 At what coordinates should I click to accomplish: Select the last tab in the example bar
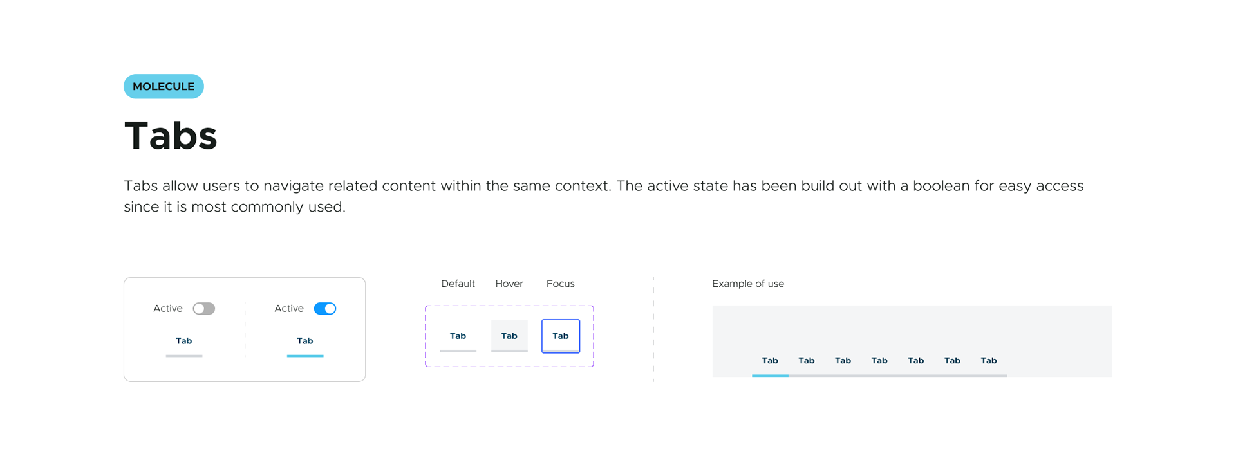[989, 361]
